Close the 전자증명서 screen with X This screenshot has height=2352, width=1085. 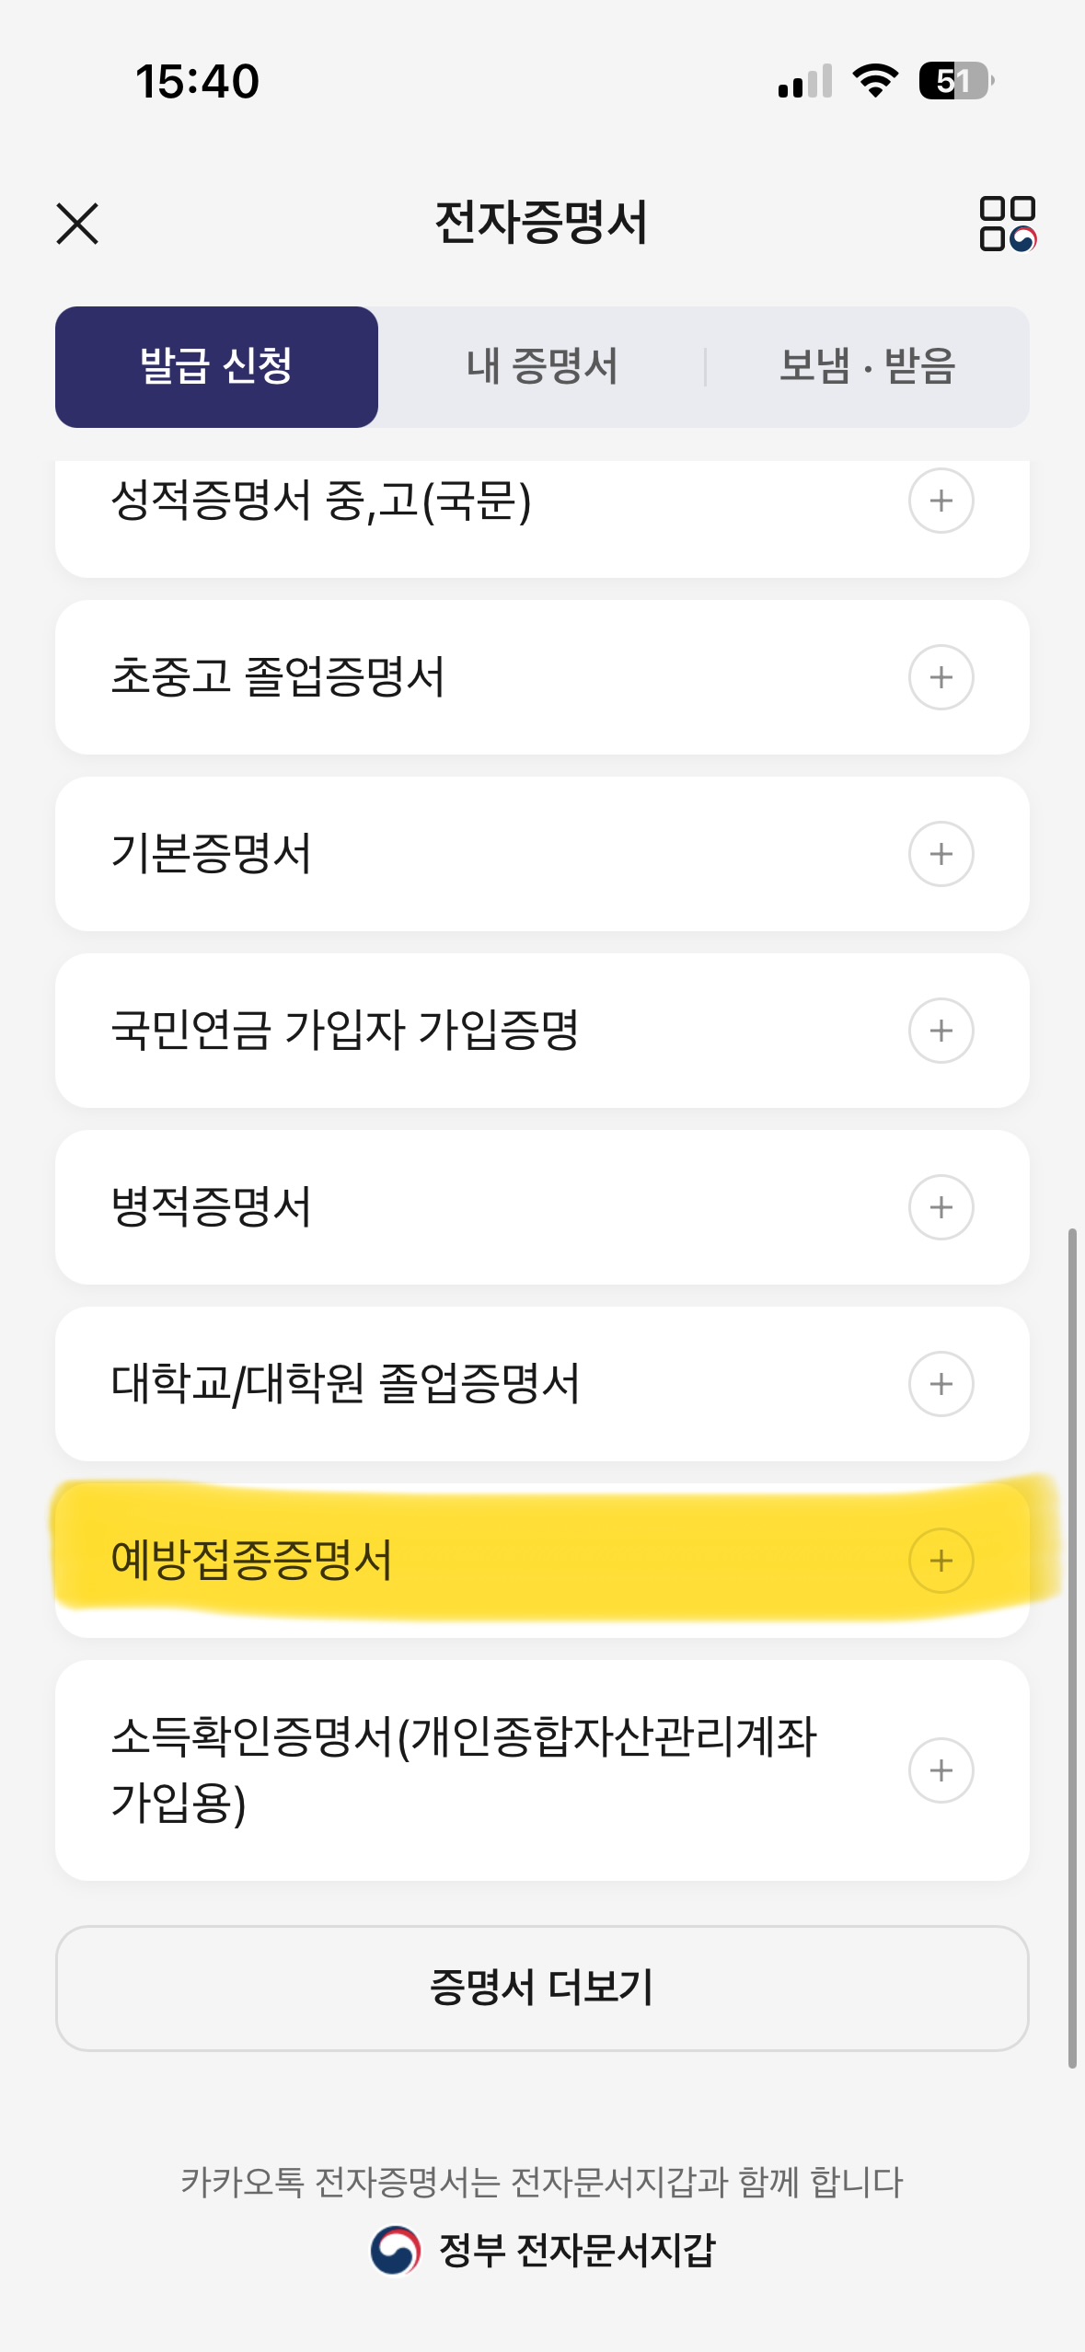tap(77, 224)
